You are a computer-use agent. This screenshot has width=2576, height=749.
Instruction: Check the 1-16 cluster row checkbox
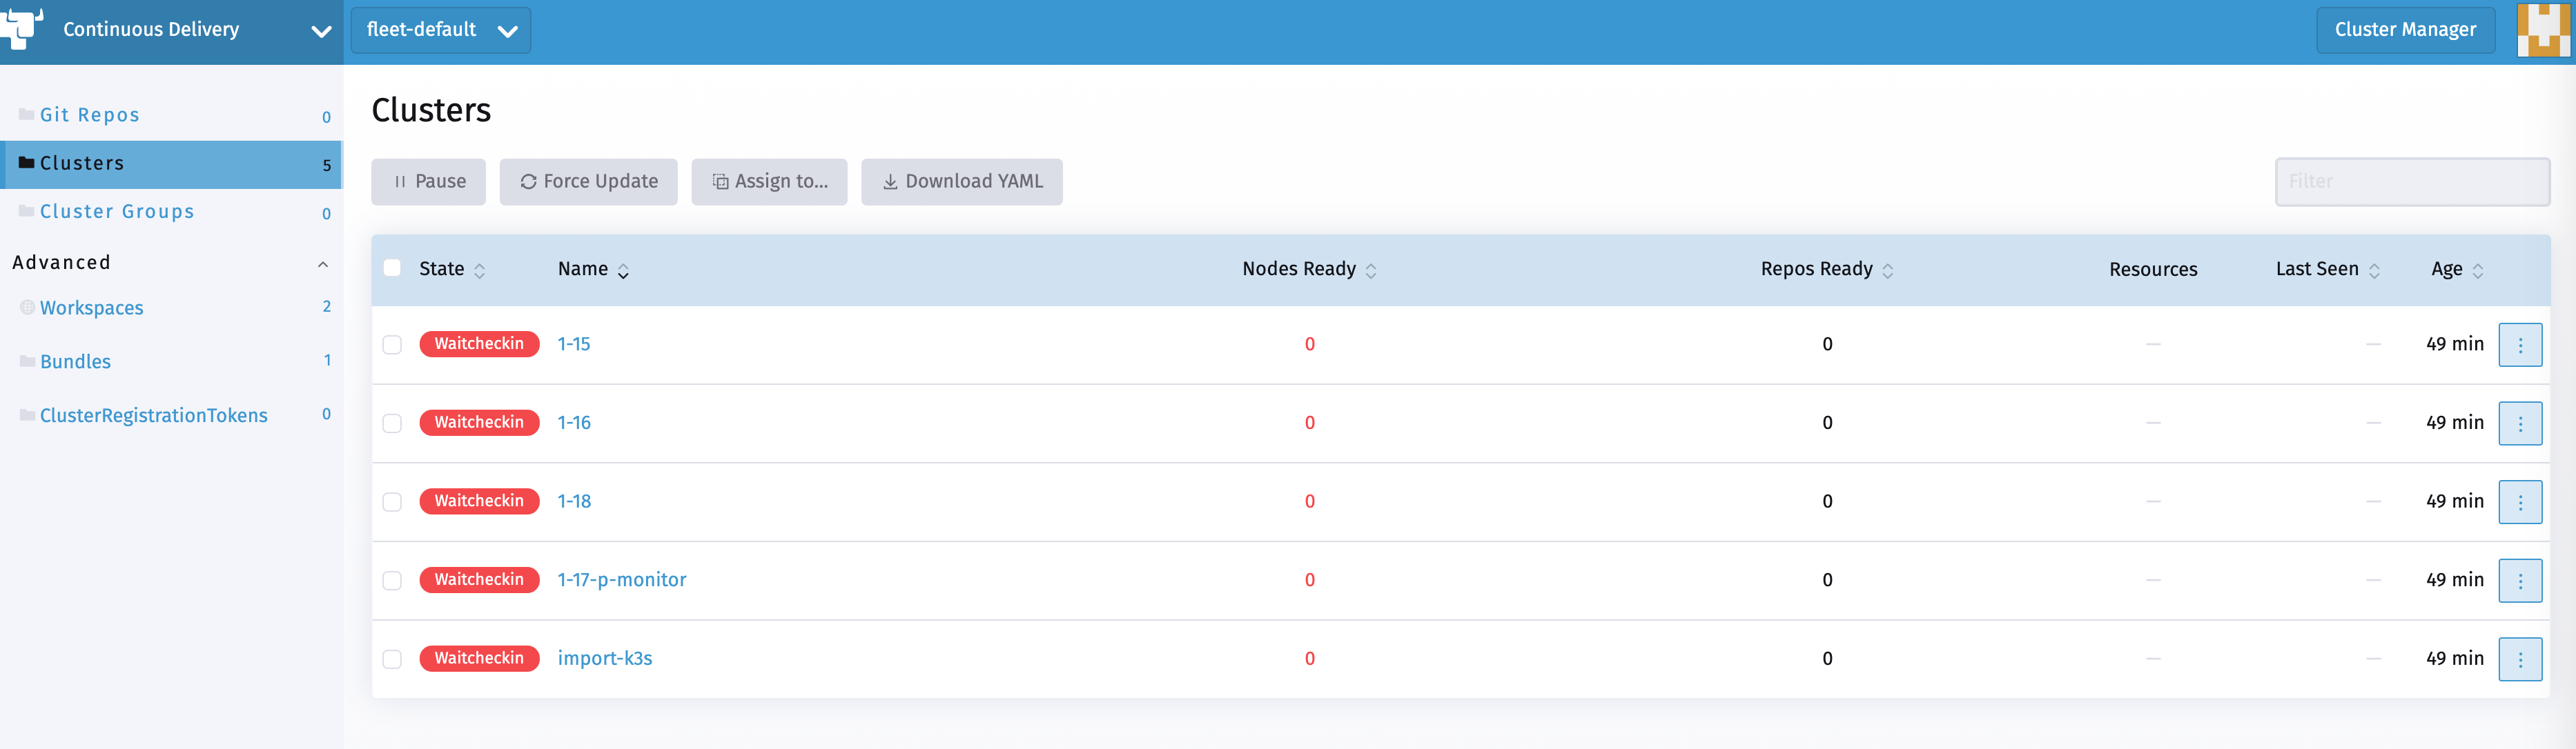[x=392, y=423]
